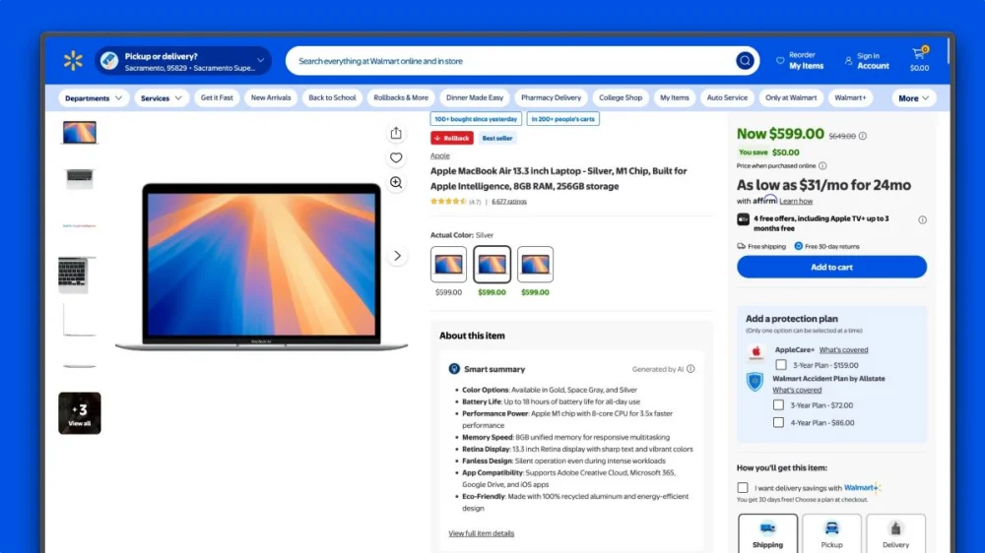Click the pickup or delivery location icon
Screen dimensions: 985x553
[x=109, y=61]
